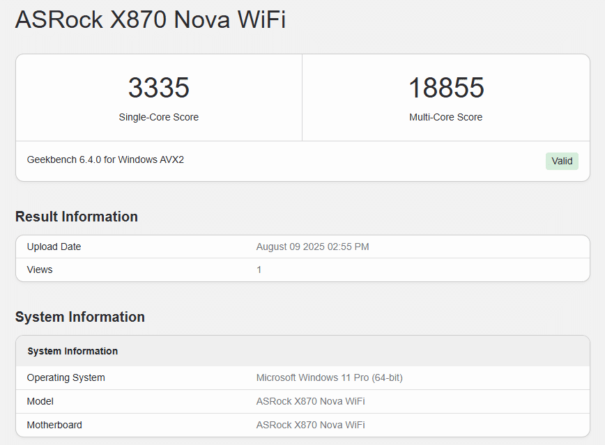Screen dimensions: 605x445
Task: Click the ASRock X870 Nova WiFi page title
Action: click(x=151, y=19)
